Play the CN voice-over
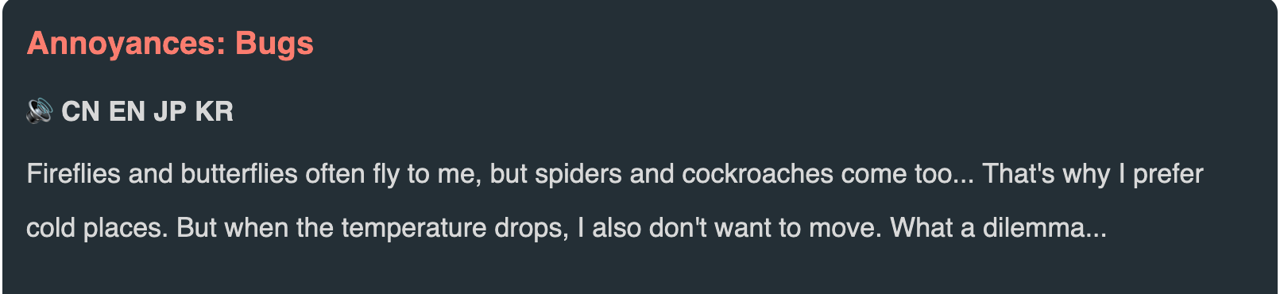This screenshot has height=294, width=1284. point(80,111)
